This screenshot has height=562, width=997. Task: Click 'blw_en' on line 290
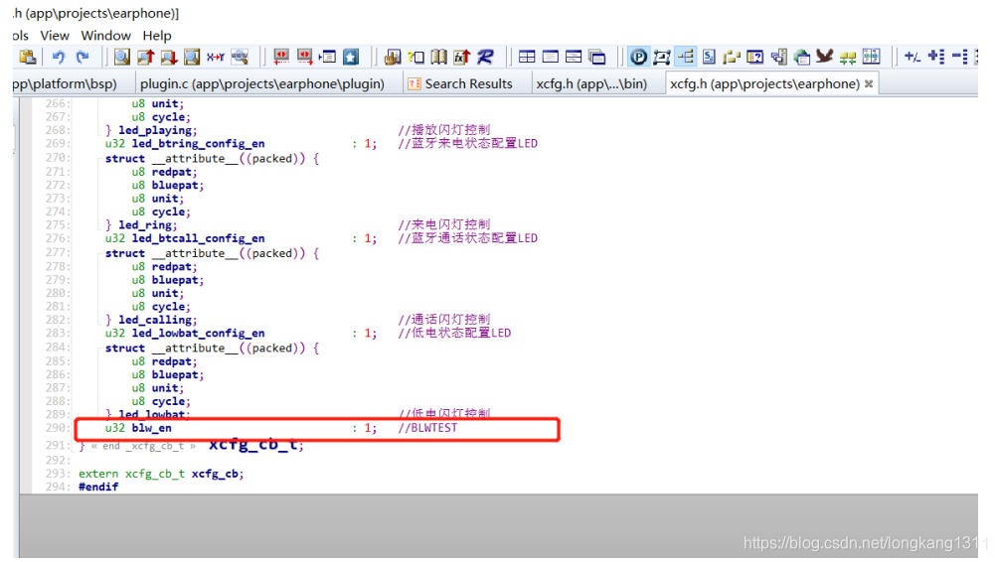(x=151, y=428)
